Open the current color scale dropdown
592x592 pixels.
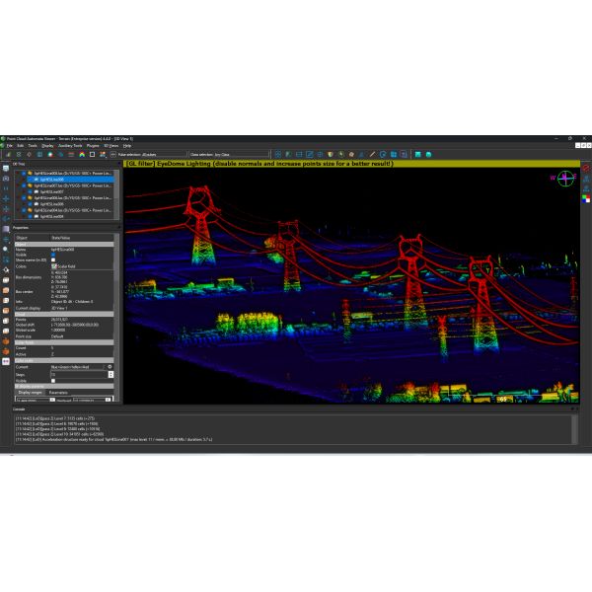(x=79, y=366)
